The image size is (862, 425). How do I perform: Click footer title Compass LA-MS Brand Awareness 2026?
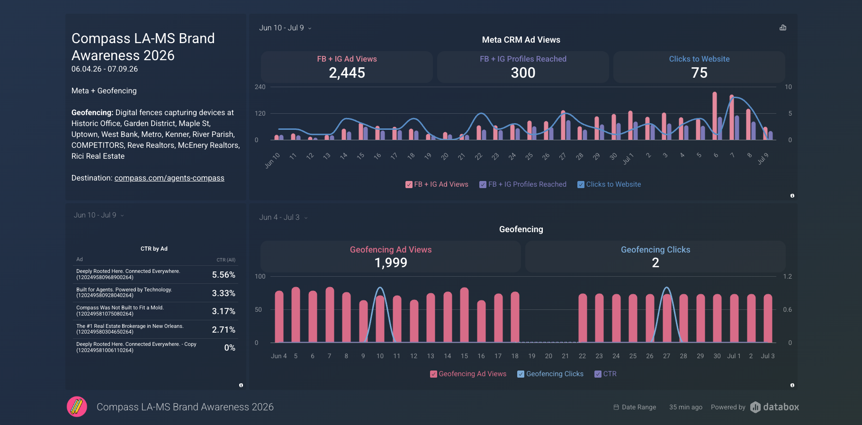(185, 407)
